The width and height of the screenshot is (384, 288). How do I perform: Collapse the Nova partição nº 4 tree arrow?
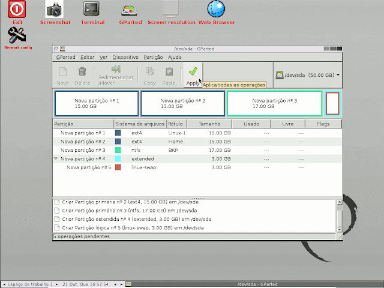[x=56, y=158]
